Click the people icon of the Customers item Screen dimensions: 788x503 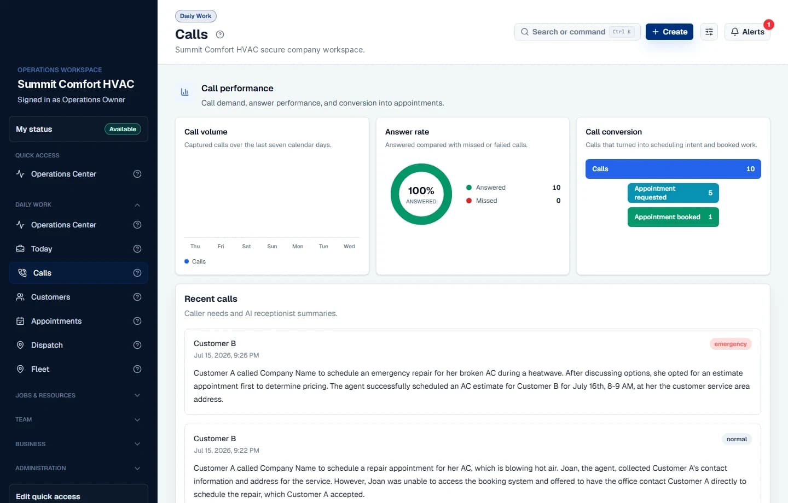point(20,297)
